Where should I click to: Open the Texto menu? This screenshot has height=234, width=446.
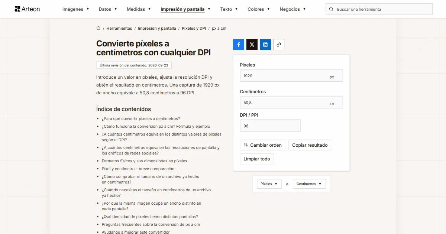point(229,9)
